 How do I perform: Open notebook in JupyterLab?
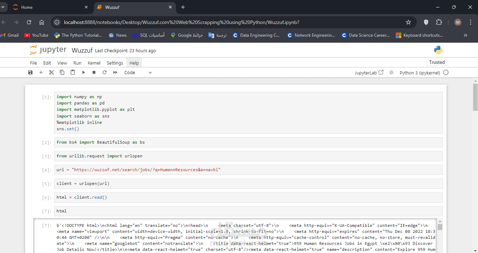click(369, 73)
